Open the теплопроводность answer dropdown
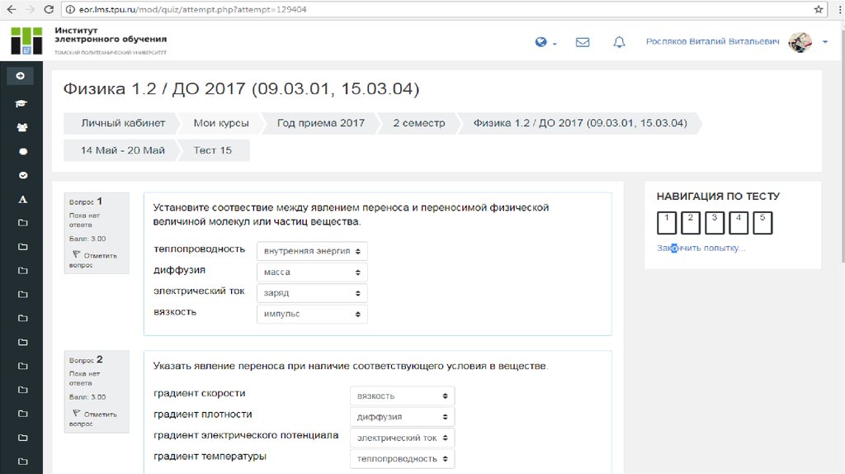 (x=312, y=251)
